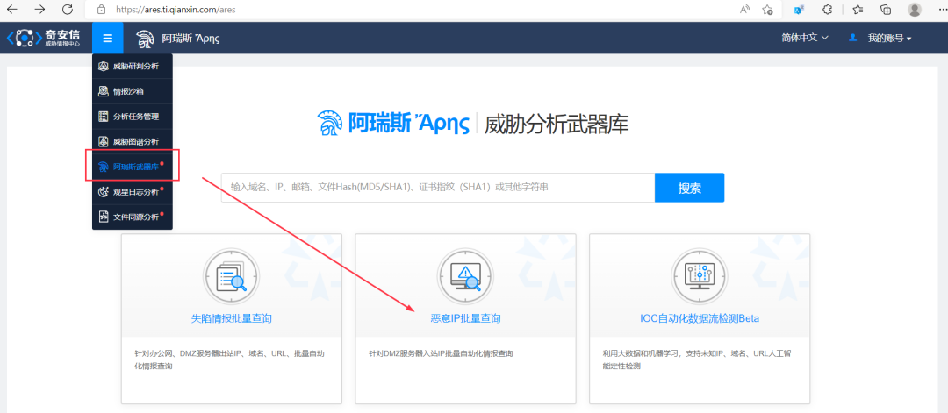This screenshot has width=948, height=413.
Task: Select 阿瑞斯武器库 in the menu
Action: click(x=133, y=167)
